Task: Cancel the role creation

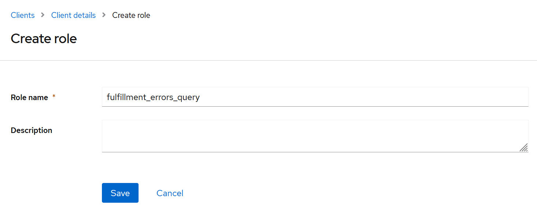Action: [x=170, y=193]
